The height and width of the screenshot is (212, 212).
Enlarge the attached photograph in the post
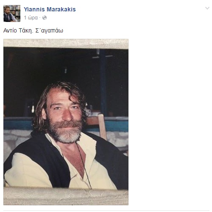pos(66,122)
